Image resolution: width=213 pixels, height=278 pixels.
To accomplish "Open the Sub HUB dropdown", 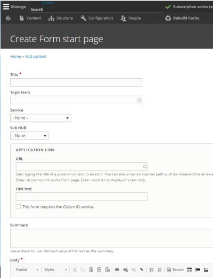I will 29,136.
